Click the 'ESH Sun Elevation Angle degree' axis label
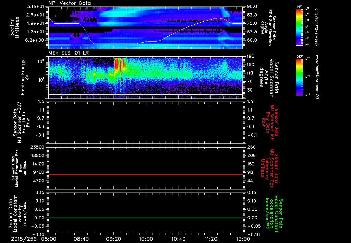351x243 pixels. (x=268, y=27)
